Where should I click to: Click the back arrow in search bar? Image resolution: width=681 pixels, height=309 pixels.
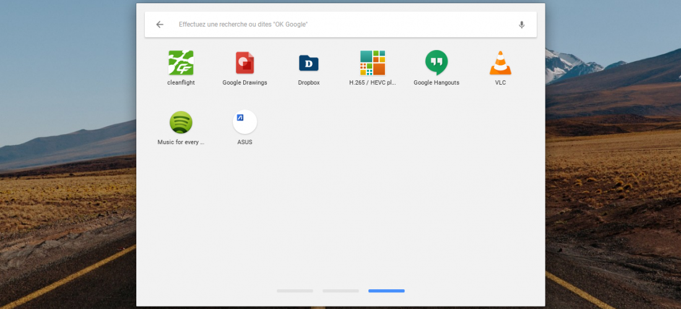coord(160,25)
